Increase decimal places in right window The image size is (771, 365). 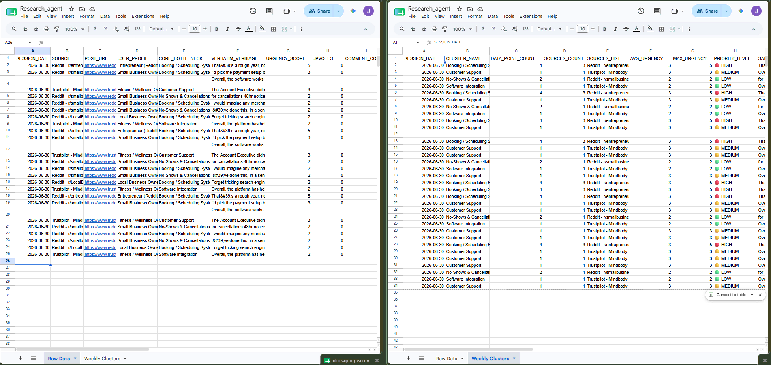(x=514, y=29)
